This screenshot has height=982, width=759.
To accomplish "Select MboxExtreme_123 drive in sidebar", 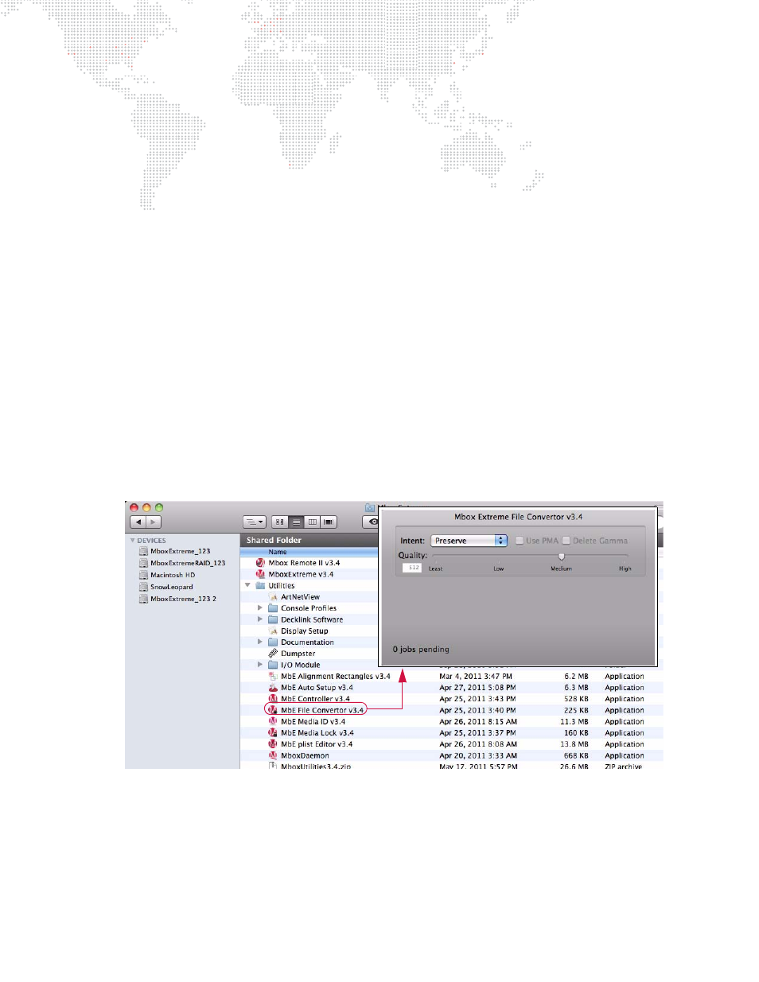I will [175, 551].
